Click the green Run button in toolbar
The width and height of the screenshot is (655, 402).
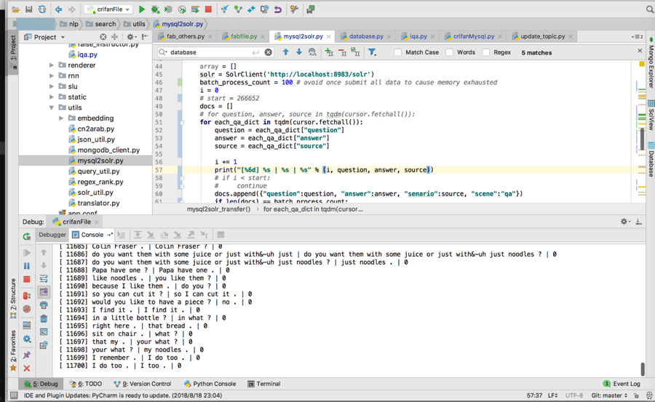pos(142,9)
